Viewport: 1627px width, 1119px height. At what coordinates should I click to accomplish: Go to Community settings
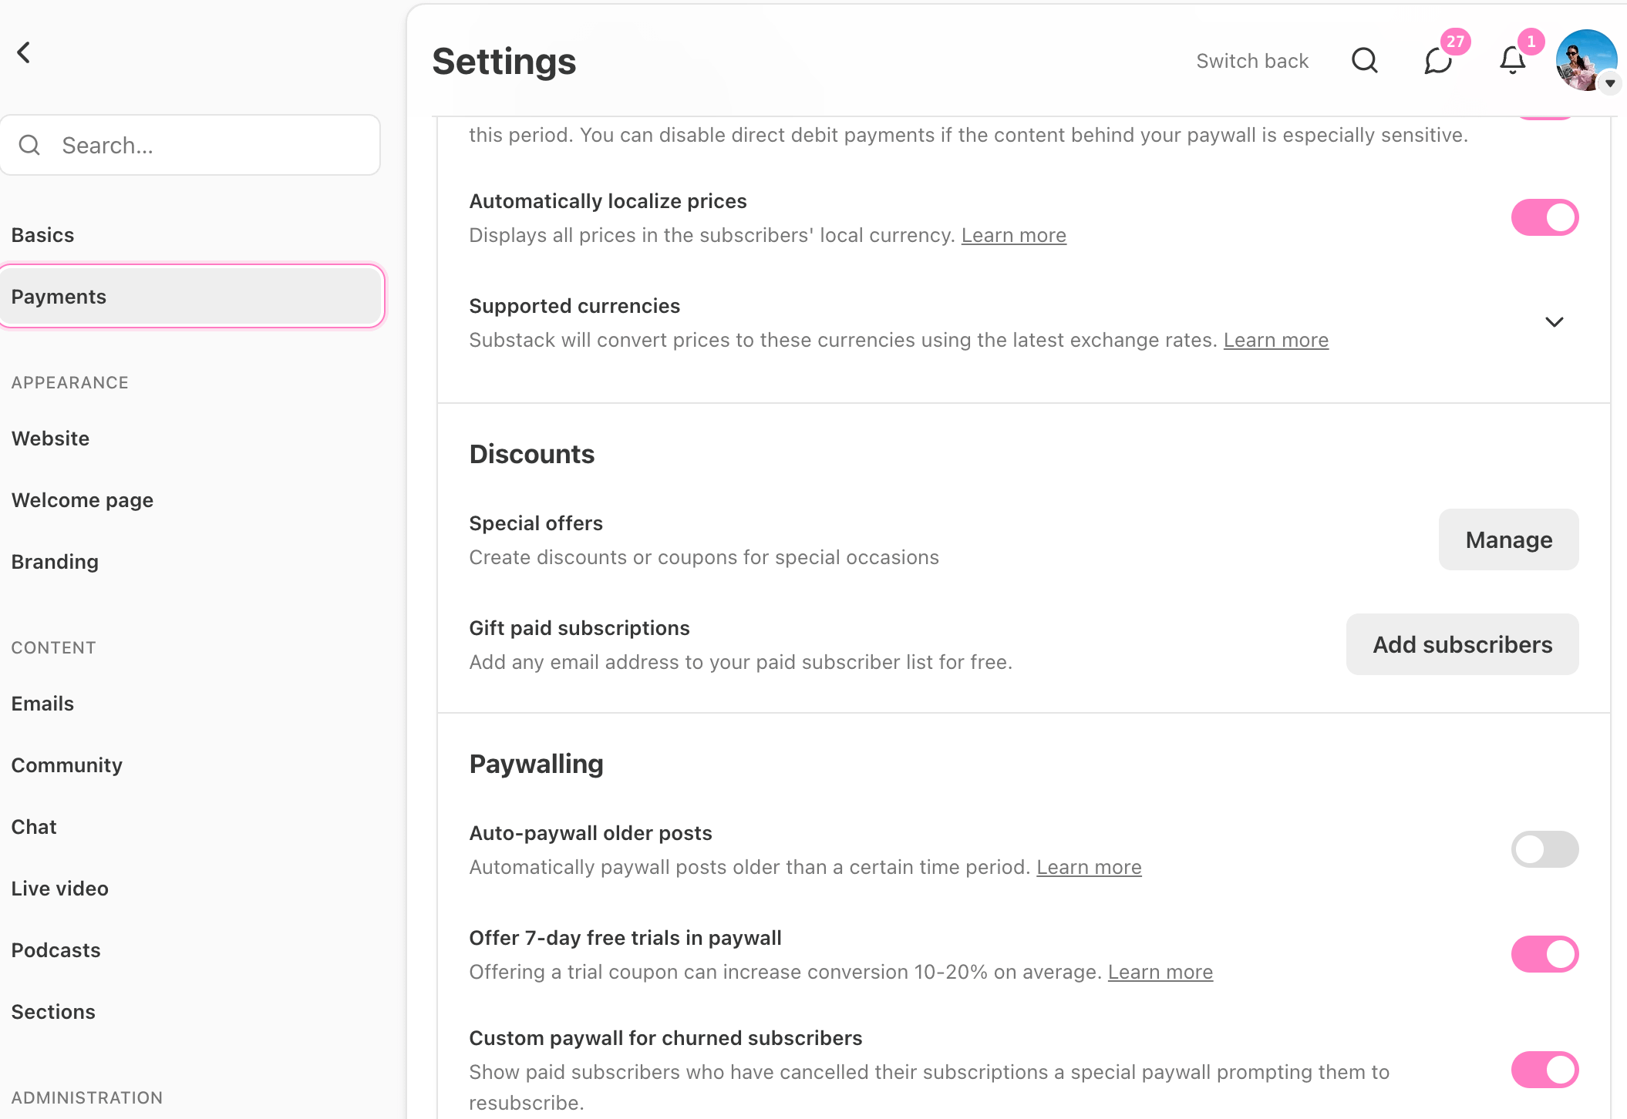(x=67, y=765)
